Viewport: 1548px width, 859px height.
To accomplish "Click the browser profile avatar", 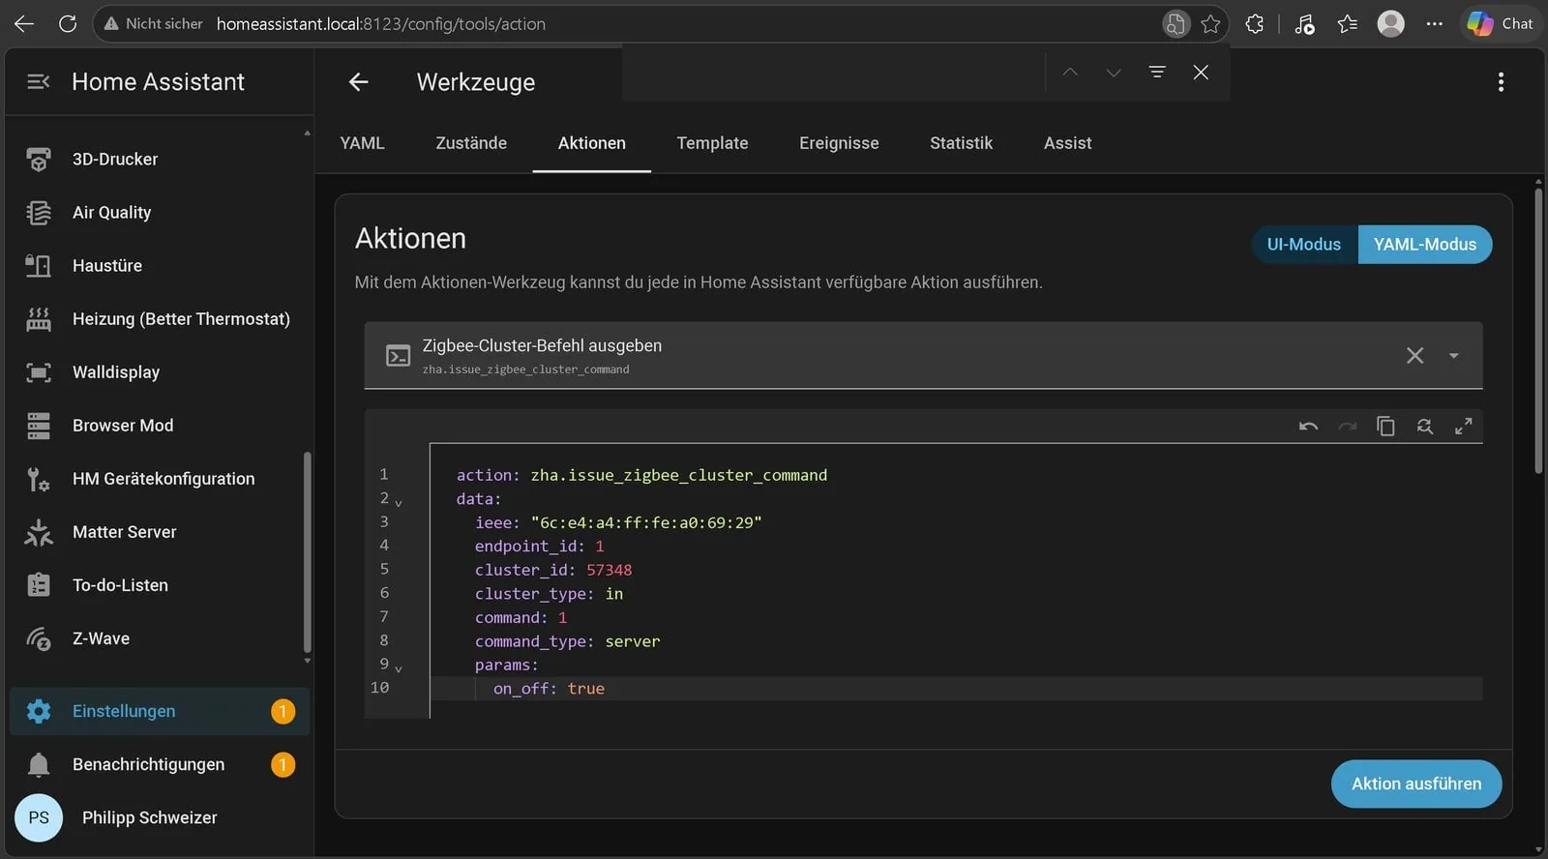I will click(1390, 23).
